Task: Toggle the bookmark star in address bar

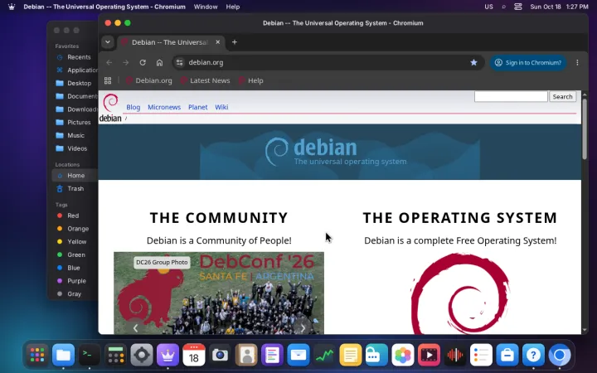Action: coord(473,62)
